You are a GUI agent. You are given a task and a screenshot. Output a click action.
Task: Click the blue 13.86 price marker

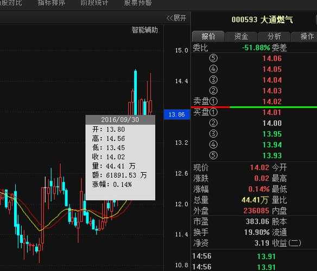177,114
